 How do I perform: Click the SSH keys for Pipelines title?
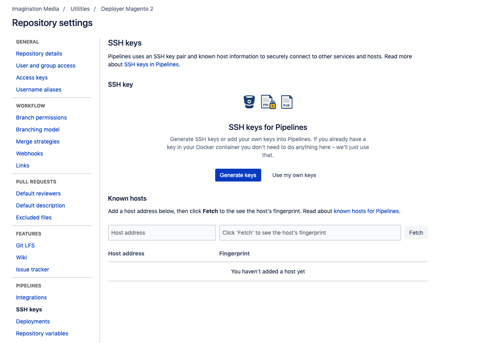268,128
